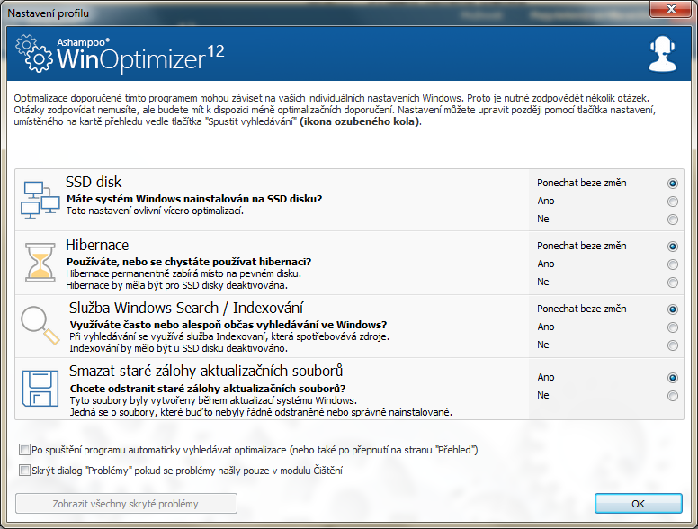Click 'Hibernace by měla být pro SSD disky deaktivována.'
This screenshot has width=698, height=529.
176,285
